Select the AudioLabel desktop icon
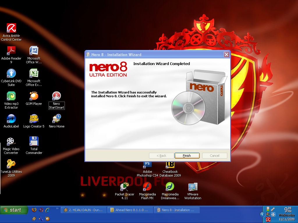 point(11,121)
